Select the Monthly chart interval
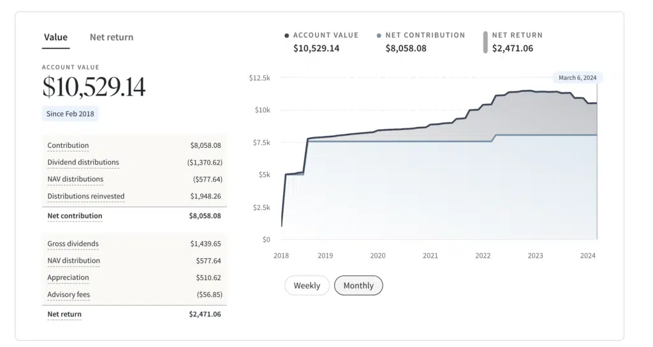Image resolution: width=653 pixels, height=347 pixels. click(x=358, y=286)
